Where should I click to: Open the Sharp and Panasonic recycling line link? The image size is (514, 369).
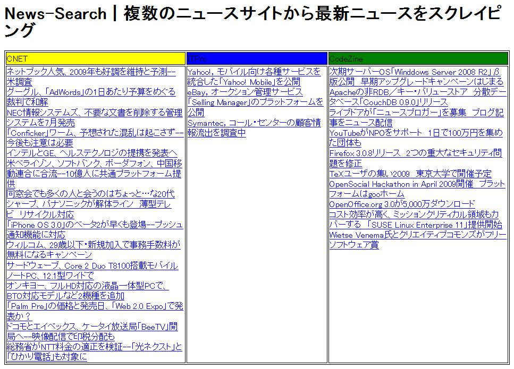pos(89,209)
